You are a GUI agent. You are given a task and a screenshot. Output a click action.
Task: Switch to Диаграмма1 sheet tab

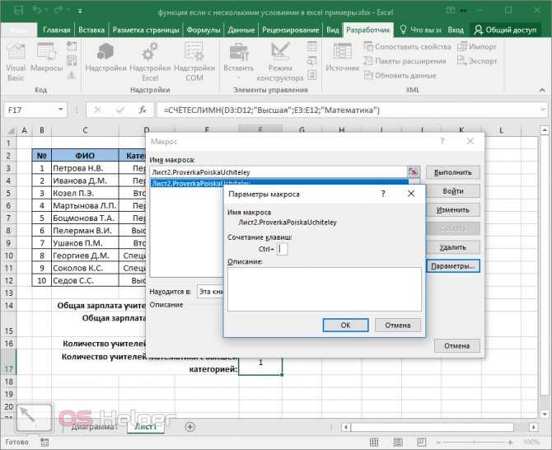(x=94, y=427)
